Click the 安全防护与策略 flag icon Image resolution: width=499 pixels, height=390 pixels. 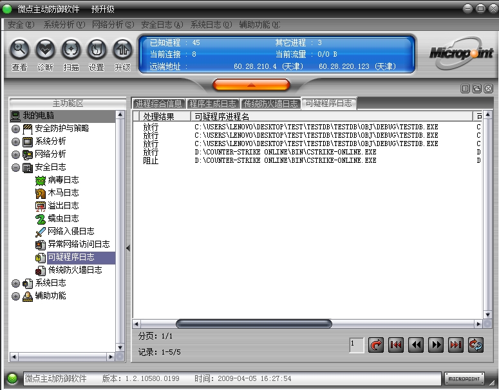[x=28, y=129]
